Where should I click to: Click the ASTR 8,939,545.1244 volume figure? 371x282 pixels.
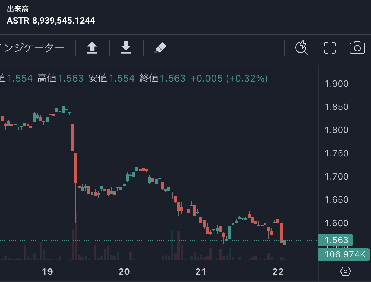tap(51, 21)
